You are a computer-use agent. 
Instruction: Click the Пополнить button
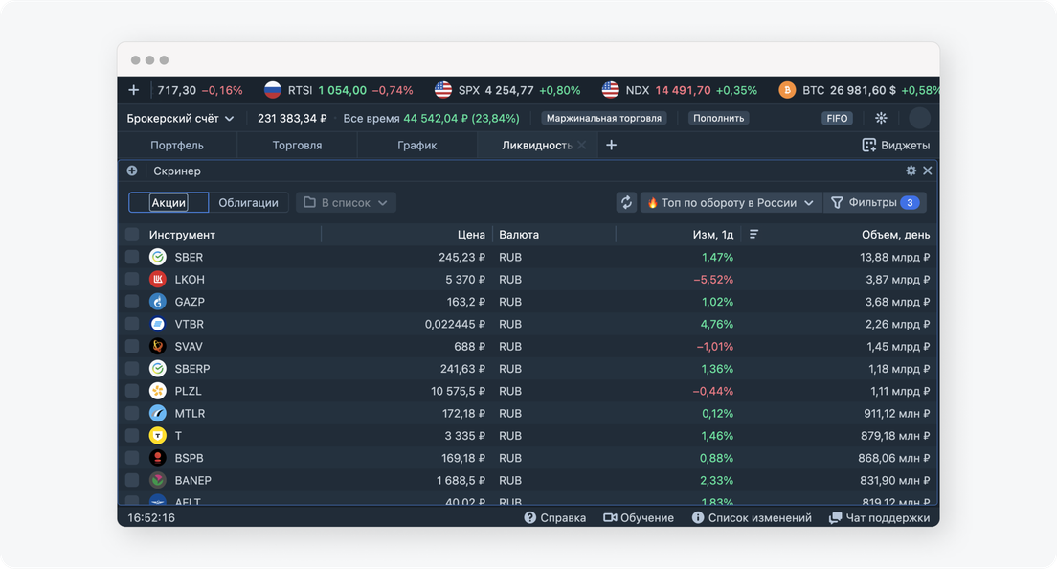pos(719,118)
